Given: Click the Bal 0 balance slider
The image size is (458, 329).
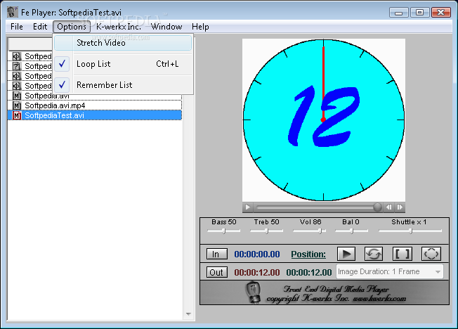Looking at the screenshot, I should click(x=351, y=231).
